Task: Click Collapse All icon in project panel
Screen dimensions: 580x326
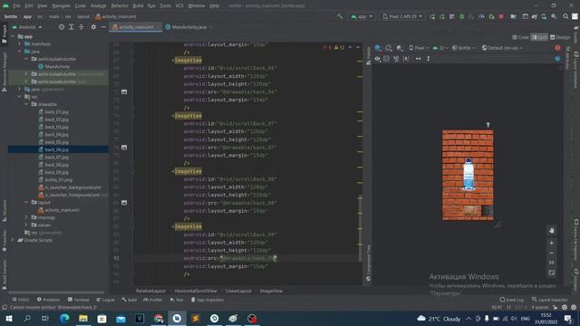Action: tap(82, 27)
